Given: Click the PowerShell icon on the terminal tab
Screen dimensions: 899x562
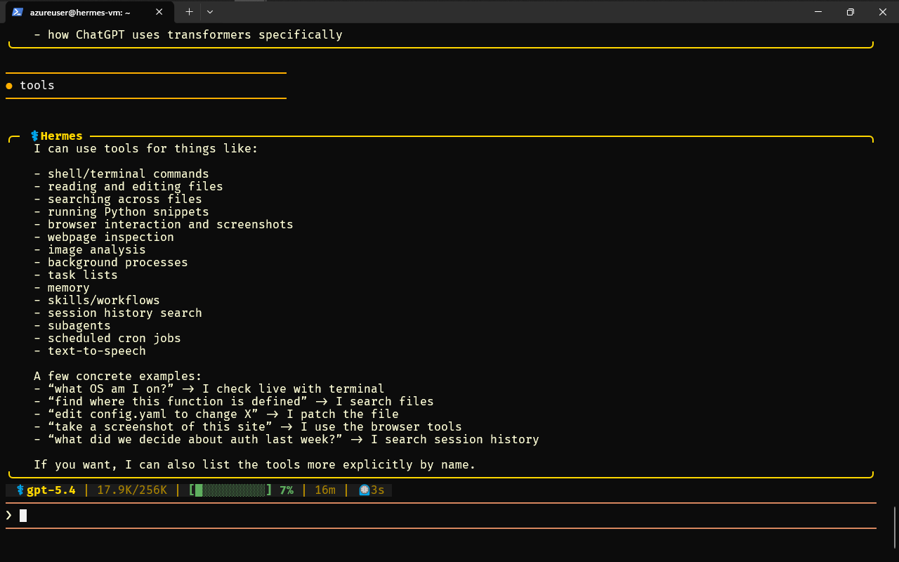Looking at the screenshot, I should pyautogui.click(x=18, y=12).
